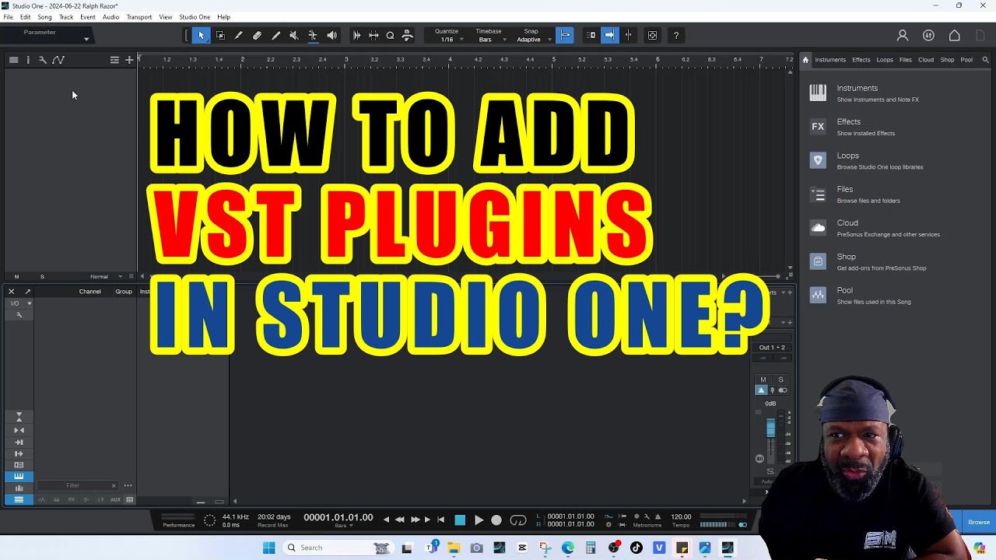
Task: Toggle the channel list lines icon
Action: tap(19, 499)
